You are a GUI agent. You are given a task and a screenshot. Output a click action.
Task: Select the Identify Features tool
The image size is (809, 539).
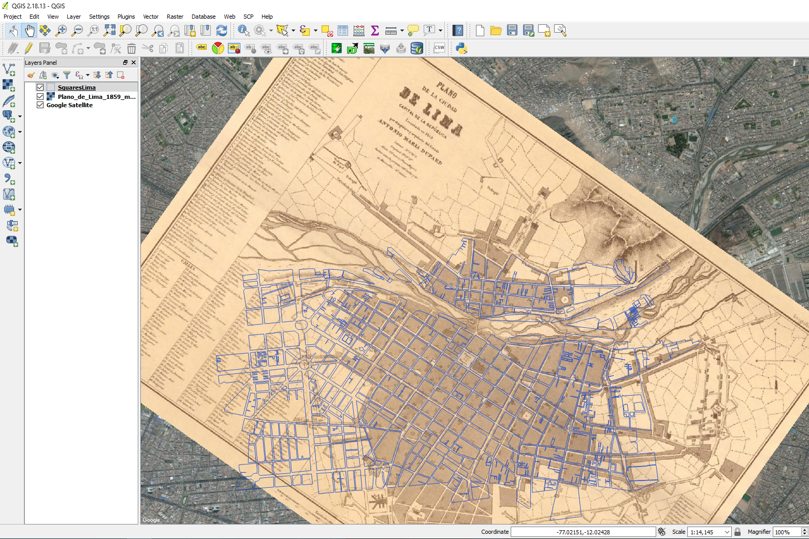(243, 31)
